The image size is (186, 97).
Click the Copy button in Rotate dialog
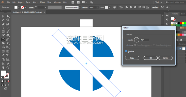pos(132,58)
